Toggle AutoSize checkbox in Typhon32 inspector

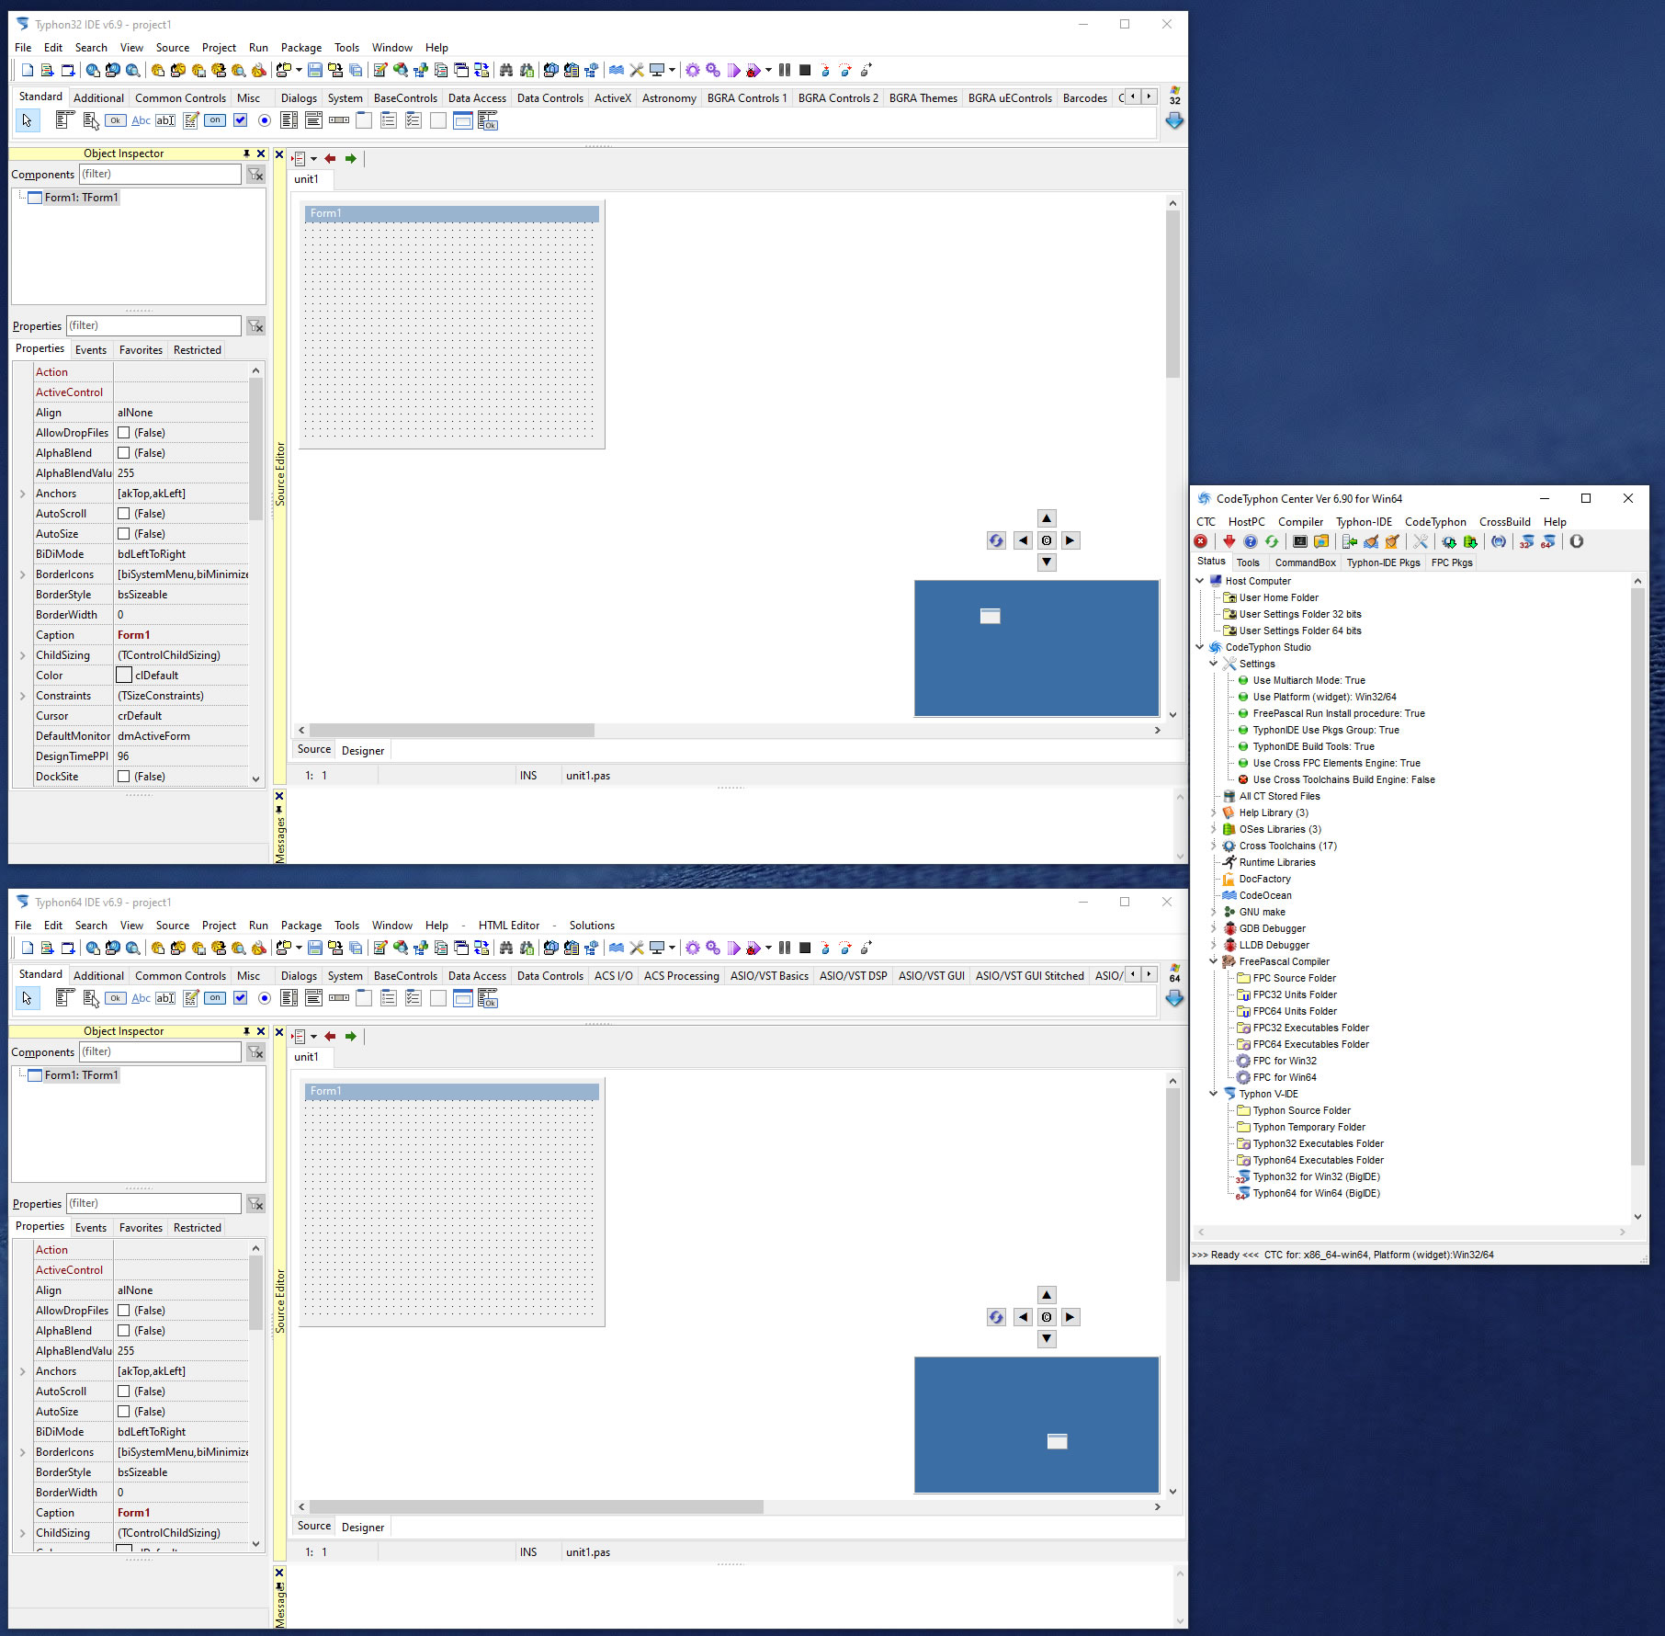pyautogui.click(x=124, y=534)
